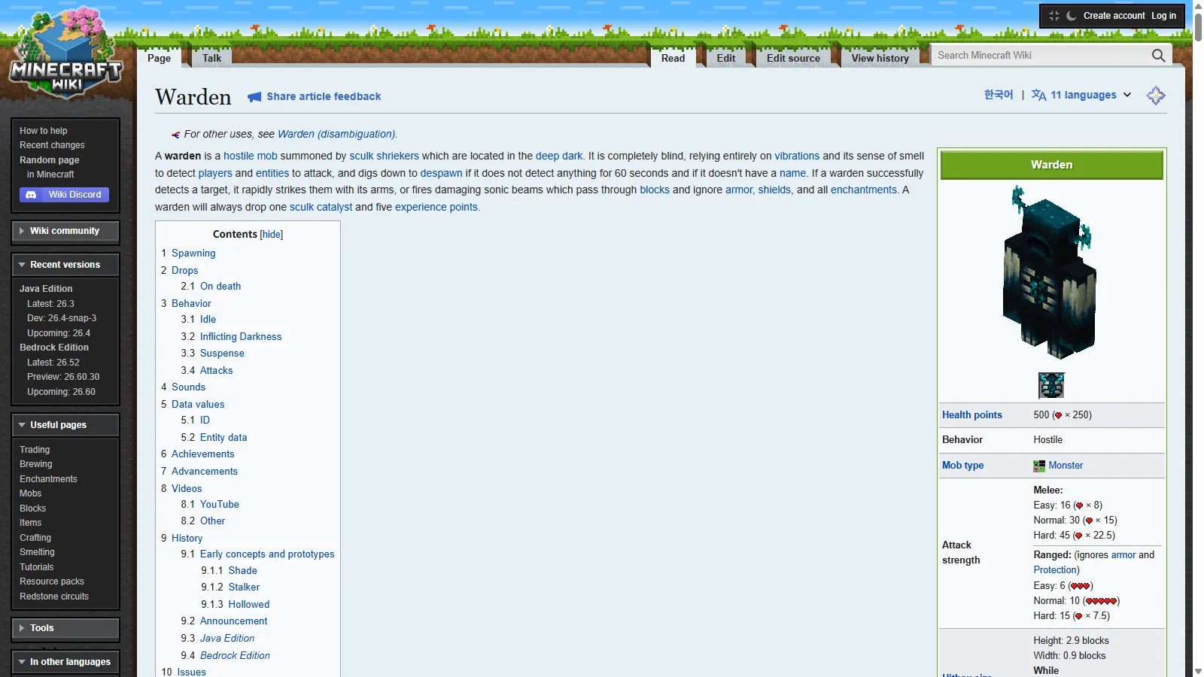Screen dimensions: 1204x677
Task: Open Warden (disambiguation) link
Action: click(336, 134)
